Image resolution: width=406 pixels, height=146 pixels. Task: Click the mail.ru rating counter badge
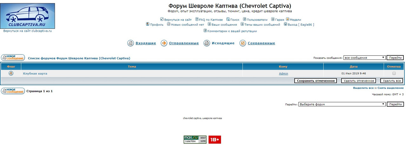(195, 139)
